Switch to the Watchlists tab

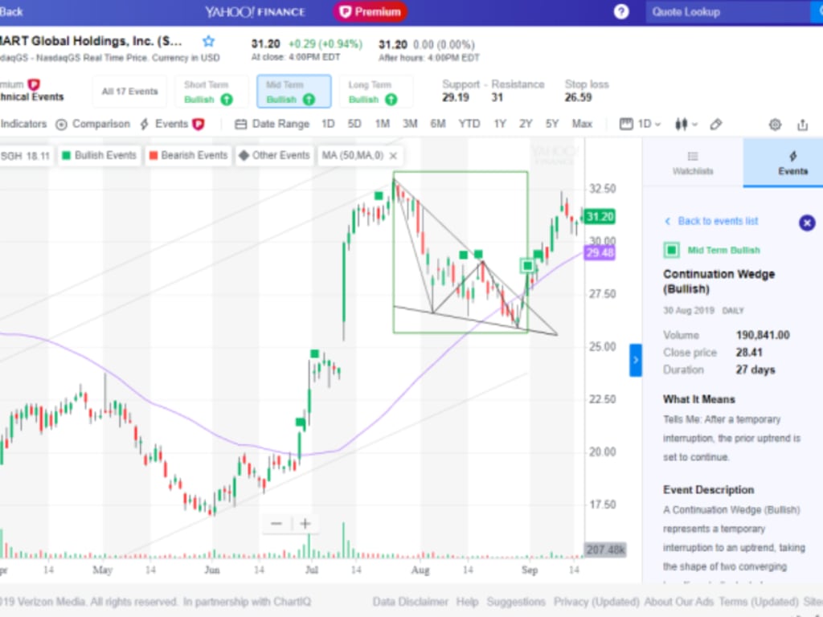click(693, 162)
